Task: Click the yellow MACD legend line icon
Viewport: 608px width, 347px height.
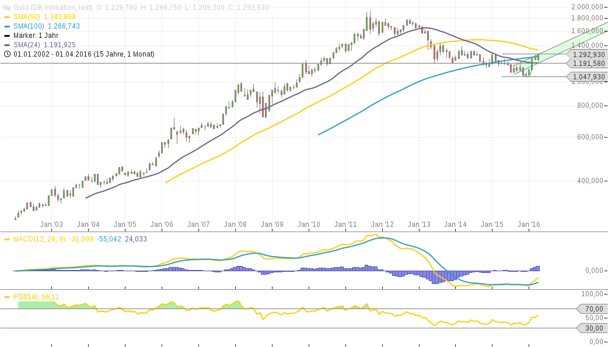Action: click(6, 239)
